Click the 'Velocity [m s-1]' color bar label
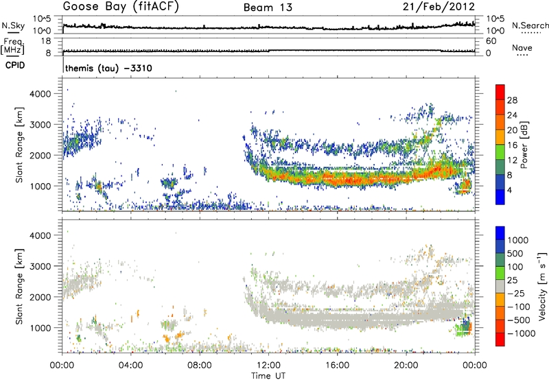The image size is (549, 380). pyautogui.click(x=542, y=286)
